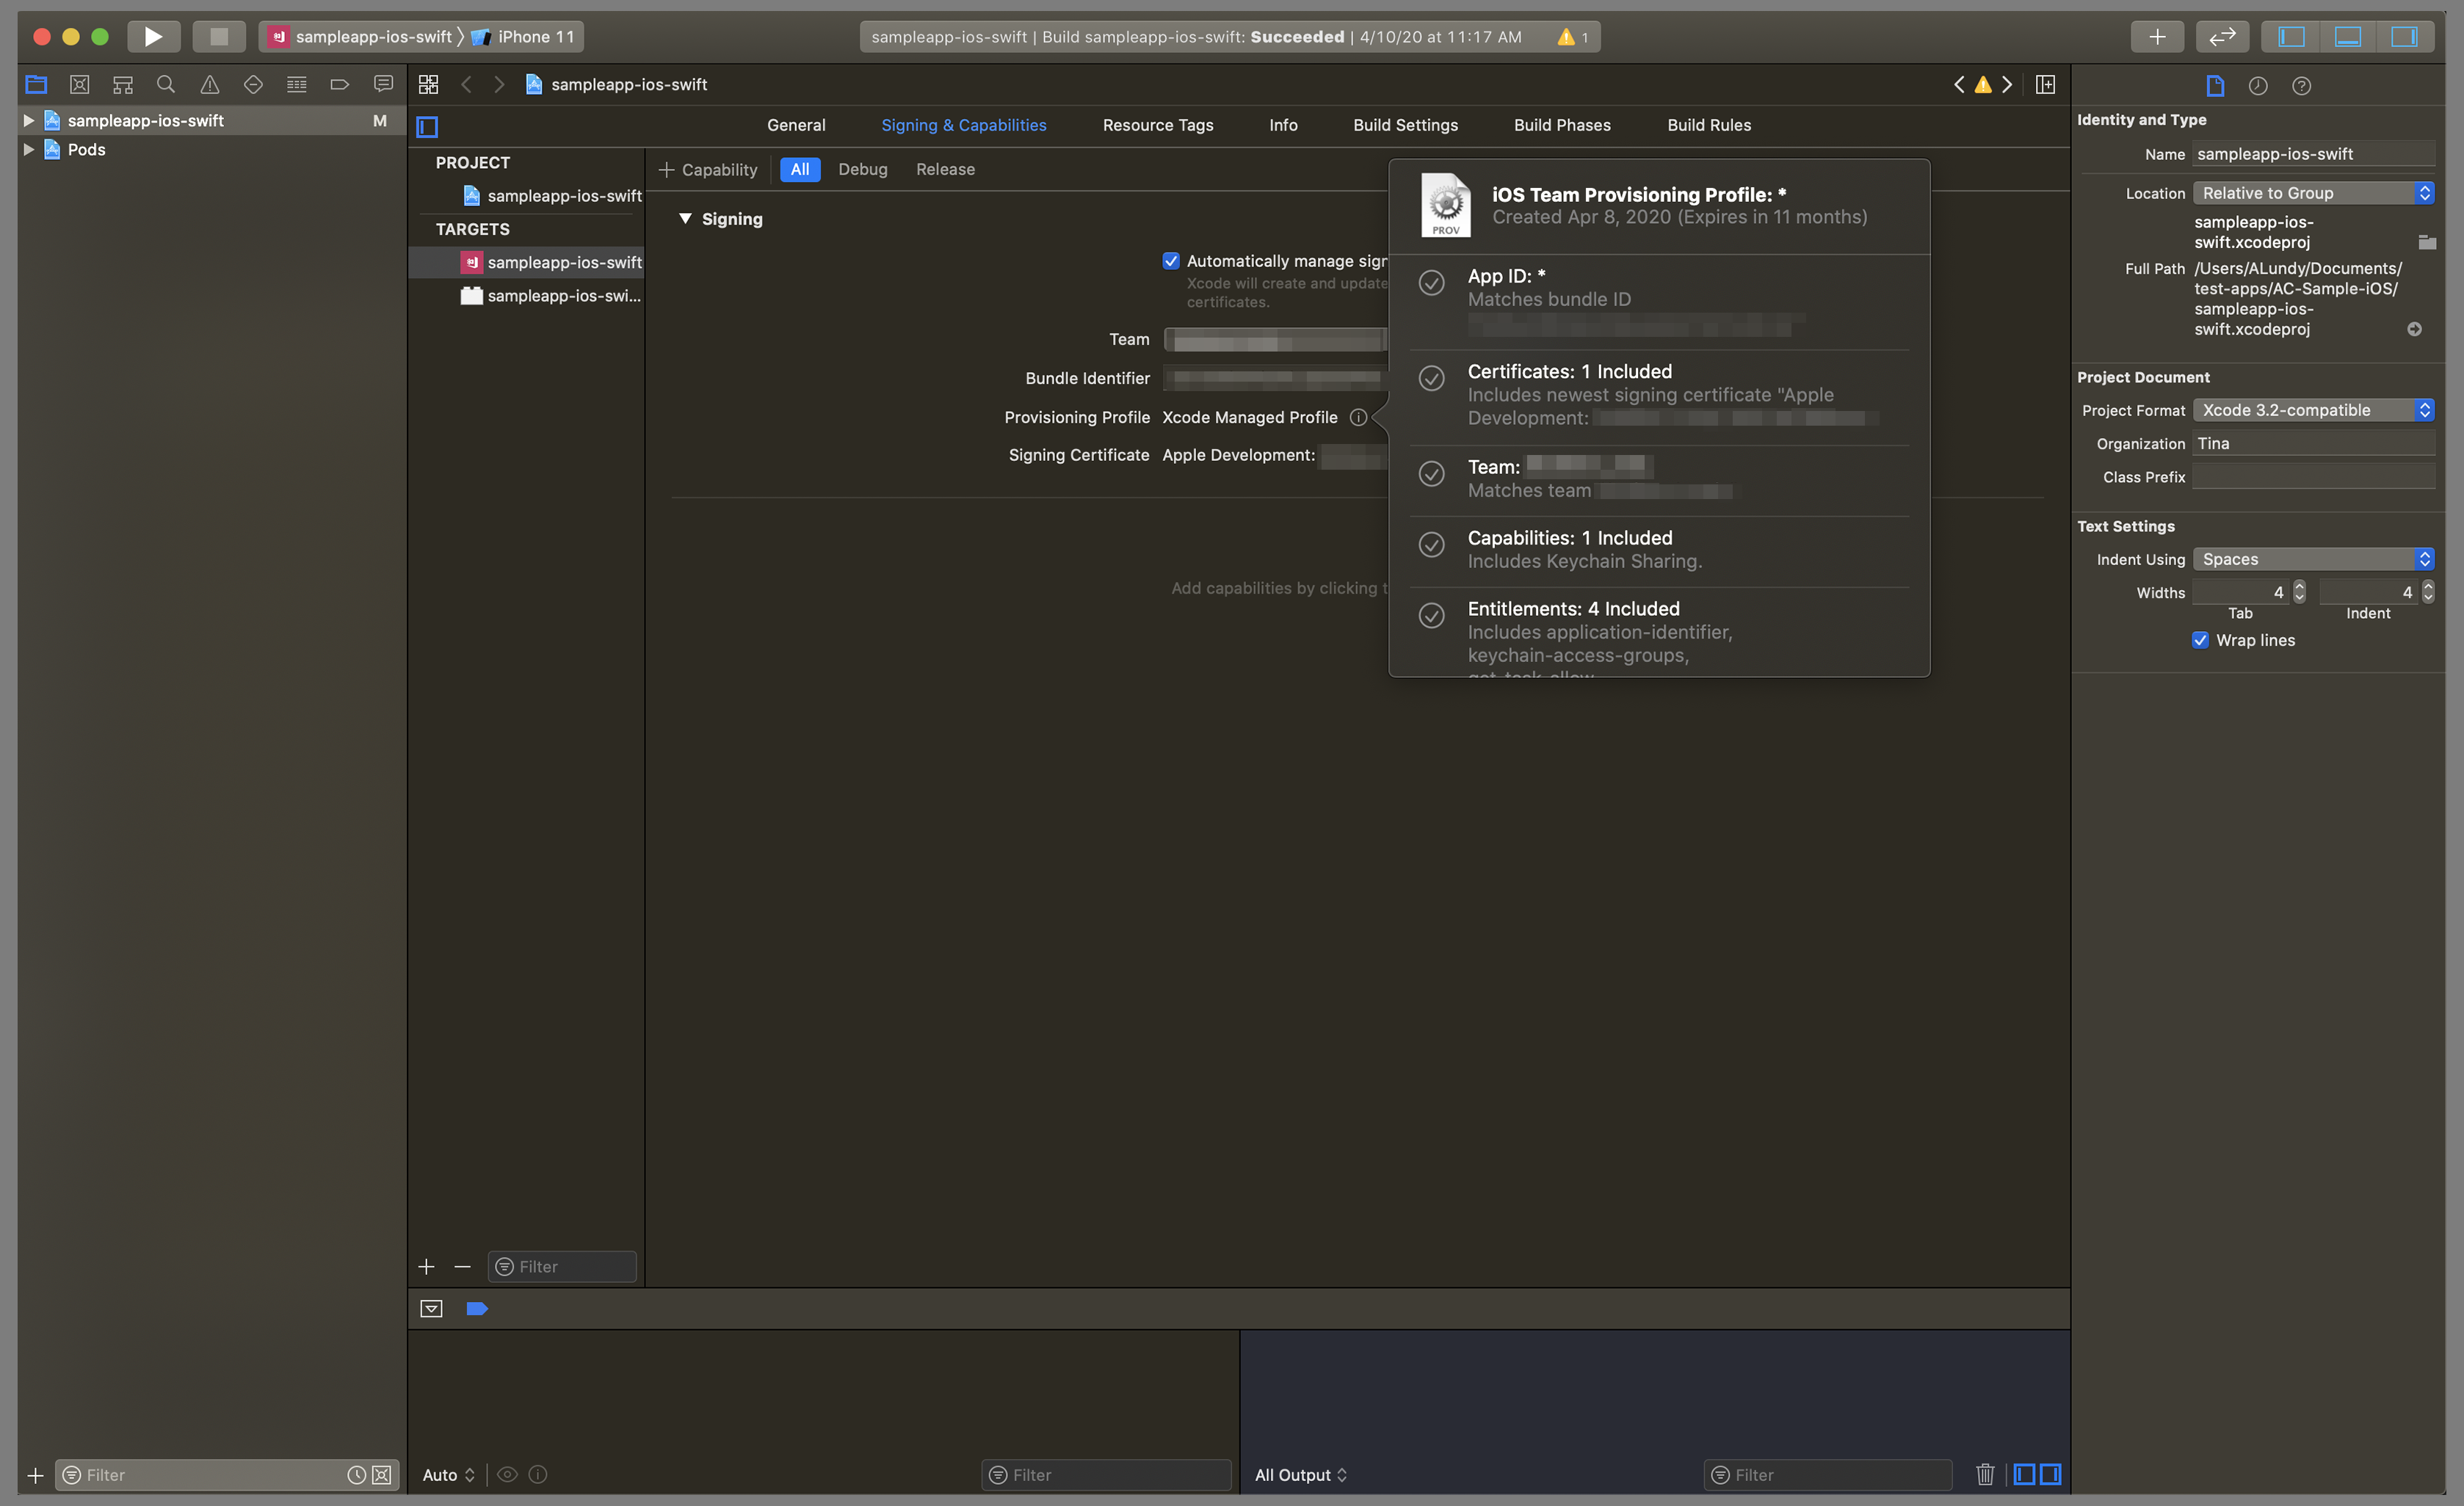This screenshot has width=2464, height=1506.
Task: Select the Debug signing configuration
Action: point(863,169)
